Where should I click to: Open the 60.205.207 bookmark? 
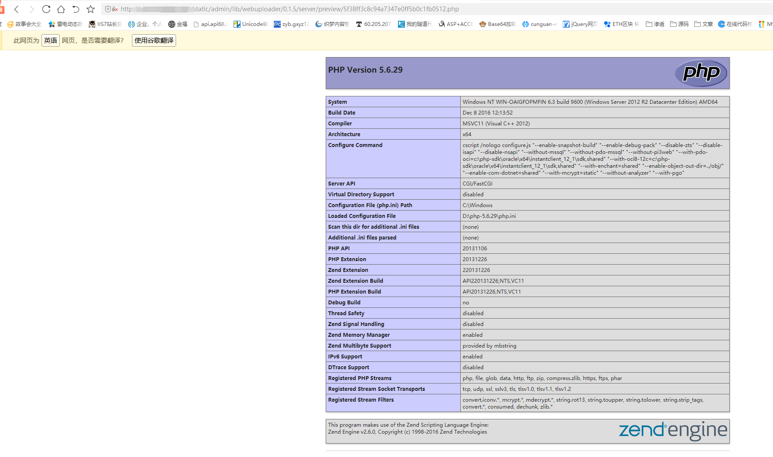tap(373, 24)
